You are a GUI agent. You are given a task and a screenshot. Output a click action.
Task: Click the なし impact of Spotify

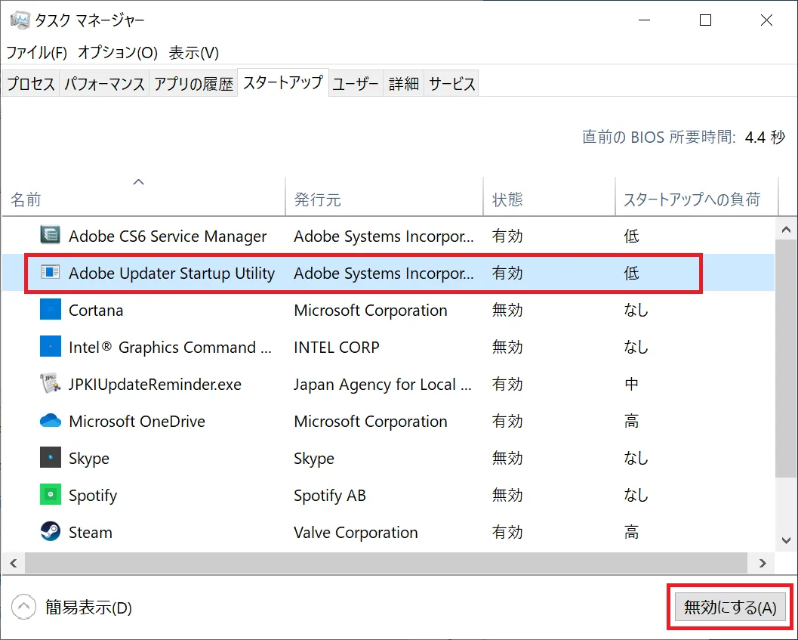(x=636, y=495)
